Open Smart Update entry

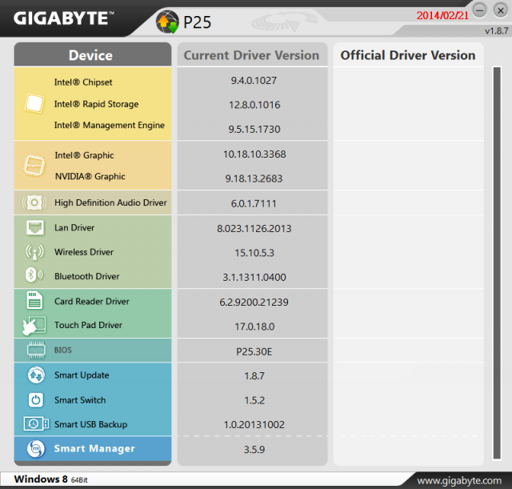(x=82, y=375)
